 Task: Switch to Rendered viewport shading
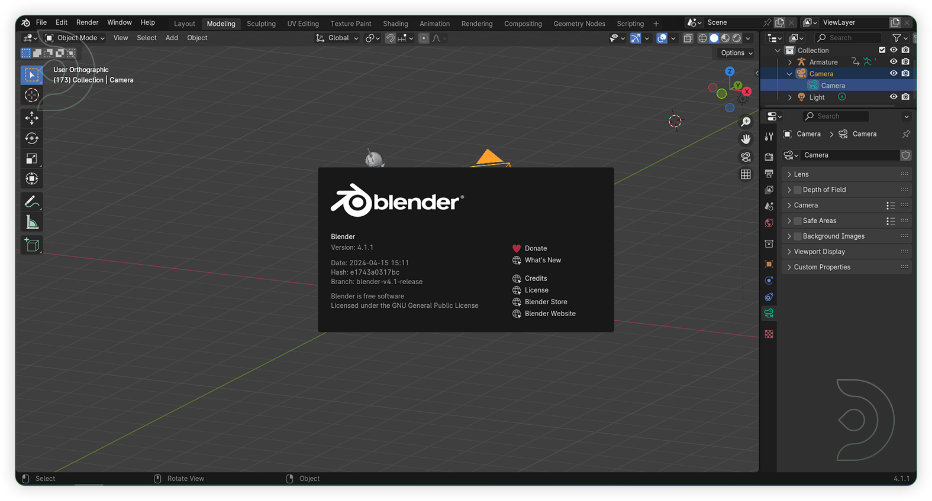[x=737, y=38]
